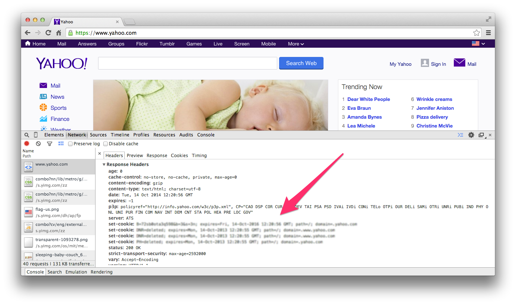
Task: Open the top Console panel tab
Action: (x=206, y=135)
